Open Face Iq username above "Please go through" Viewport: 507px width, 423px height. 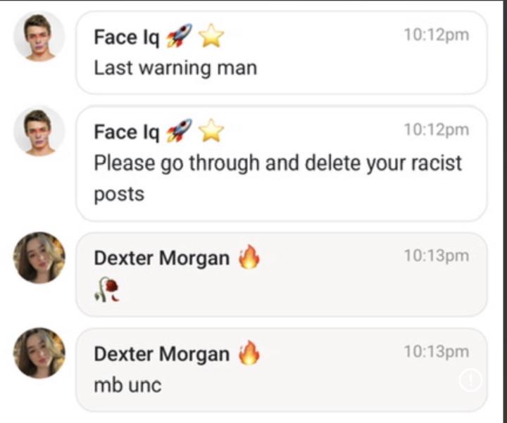coord(127,132)
